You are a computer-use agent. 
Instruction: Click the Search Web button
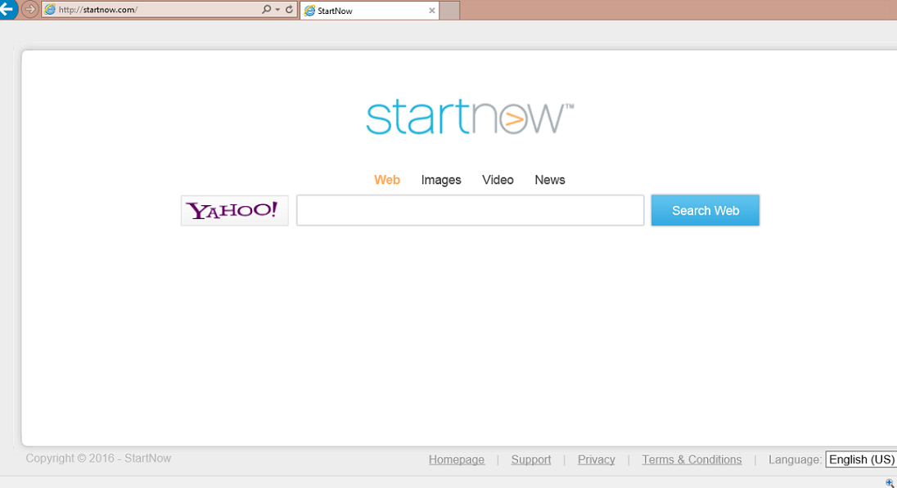coord(705,210)
